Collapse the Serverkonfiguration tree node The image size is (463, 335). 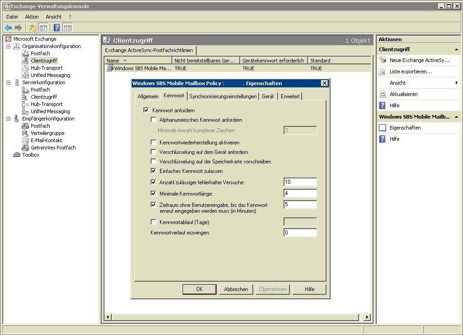click(8, 82)
